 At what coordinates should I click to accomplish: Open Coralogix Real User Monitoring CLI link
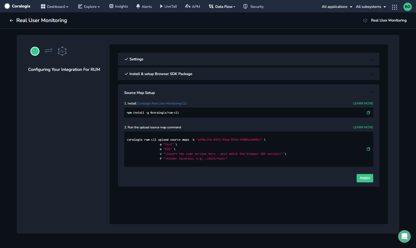point(162,103)
